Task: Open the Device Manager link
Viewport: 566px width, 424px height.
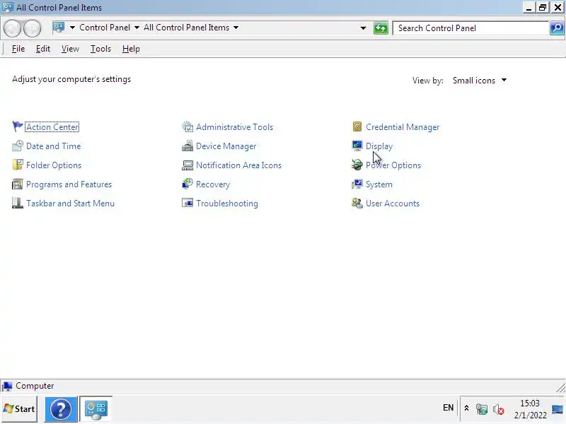Action: pos(226,146)
